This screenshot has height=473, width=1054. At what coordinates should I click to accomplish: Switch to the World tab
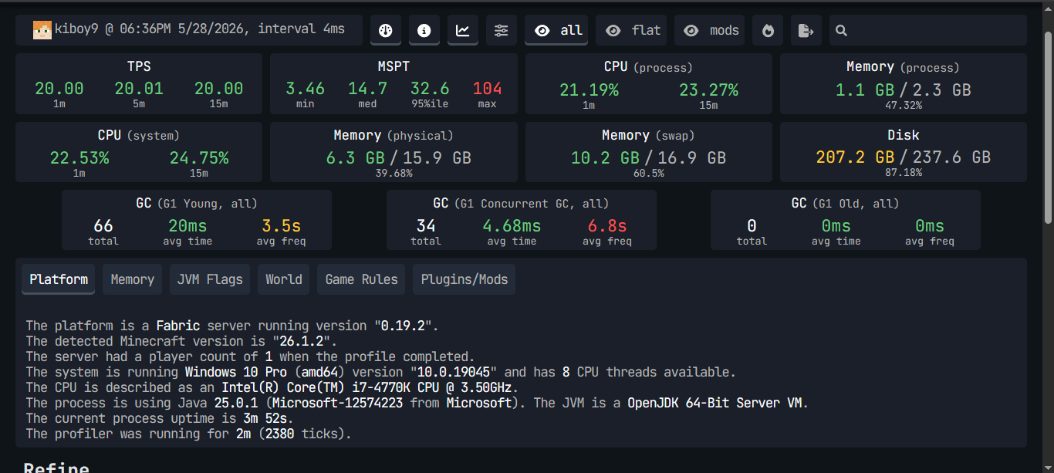click(x=284, y=279)
